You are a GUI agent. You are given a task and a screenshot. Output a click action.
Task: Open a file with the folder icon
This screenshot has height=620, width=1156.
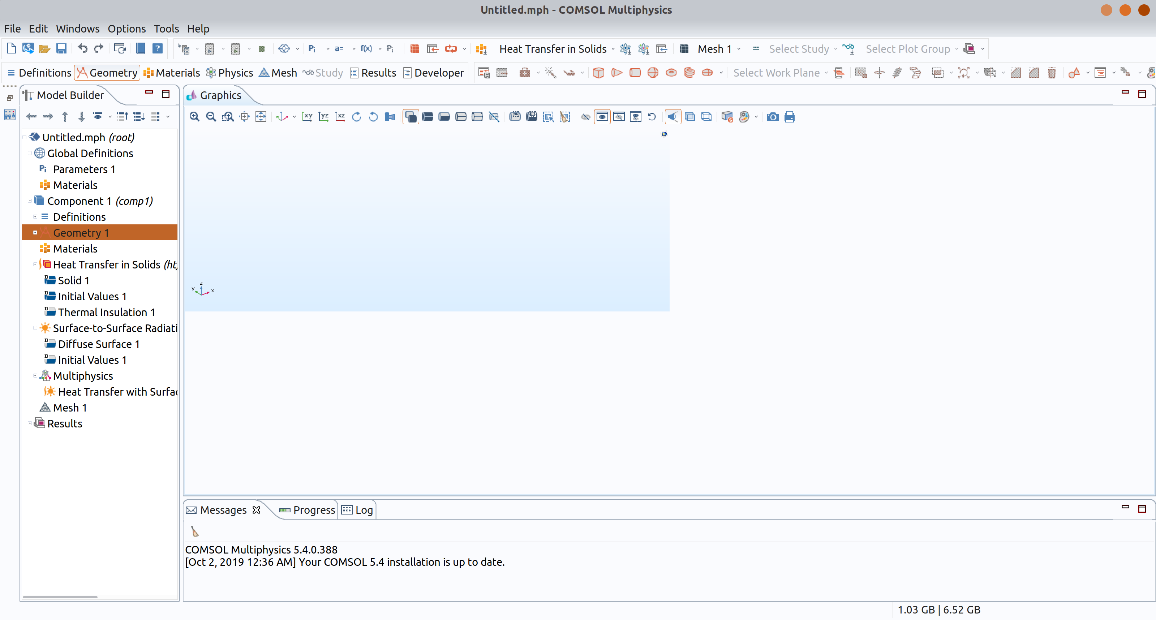click(x=44, y=48)
